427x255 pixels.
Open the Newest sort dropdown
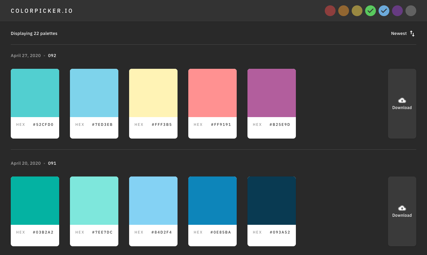click(x=399, y=33)
